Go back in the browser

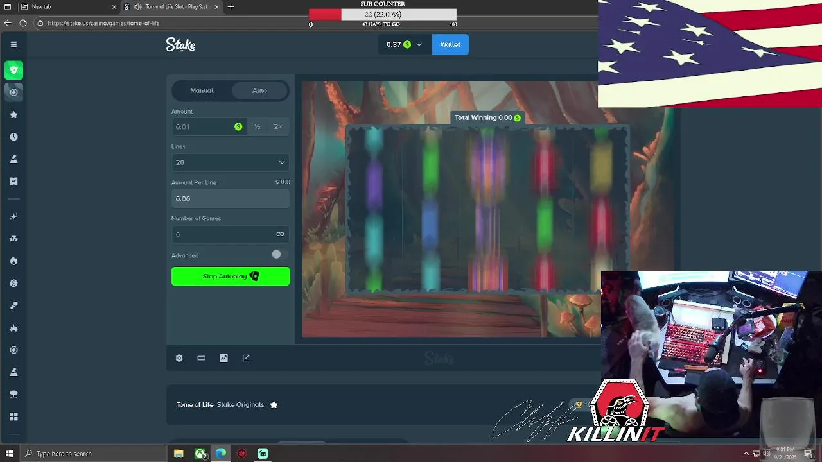tap(8, 22)
